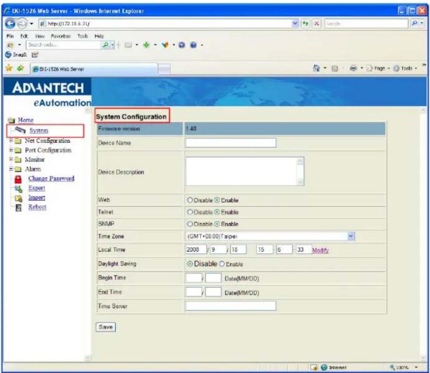The height and width of the screenshot is (373, 430).
Task: Click the Import folder icon in sidebar
Action: coord(18,198)
